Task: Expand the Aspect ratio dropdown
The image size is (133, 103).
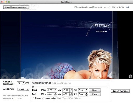Action: [28, 89]
